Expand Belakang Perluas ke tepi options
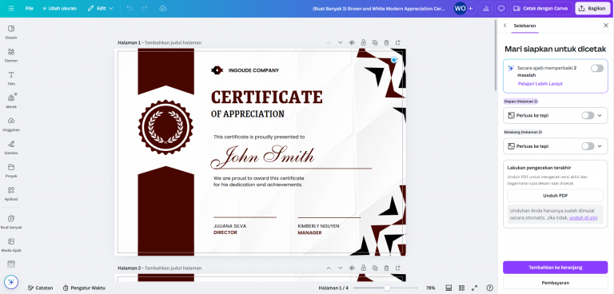 pyautogui.click(x=600, y=146)
